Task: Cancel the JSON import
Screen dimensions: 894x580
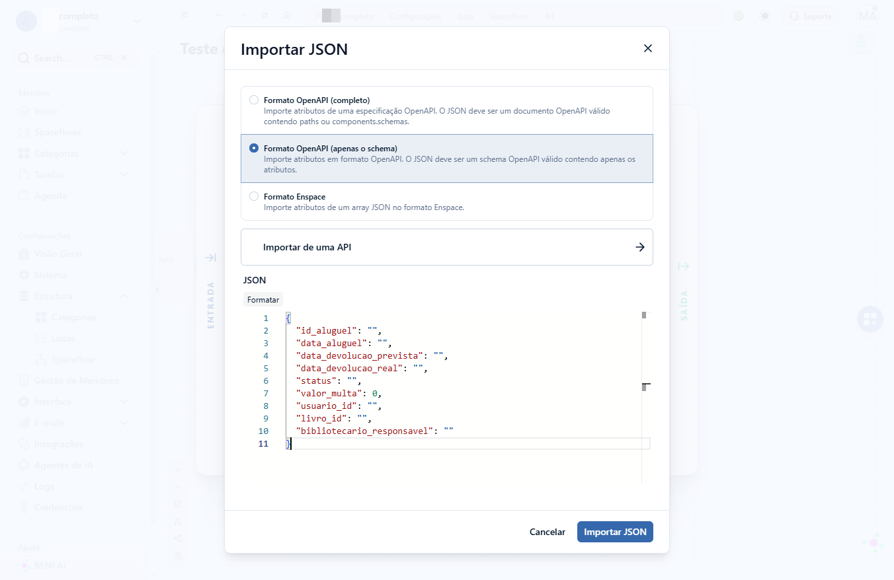Action: [x=548, y=532]
